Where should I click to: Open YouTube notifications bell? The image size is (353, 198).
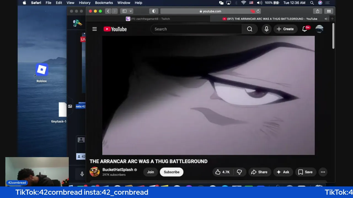click(305, 29)
